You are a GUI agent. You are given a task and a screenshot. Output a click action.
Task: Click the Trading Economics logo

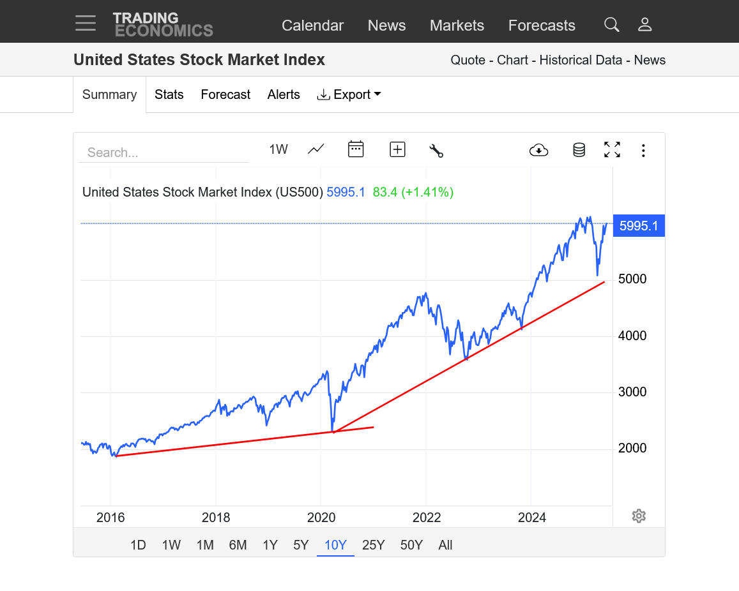[x=163, y=24]
